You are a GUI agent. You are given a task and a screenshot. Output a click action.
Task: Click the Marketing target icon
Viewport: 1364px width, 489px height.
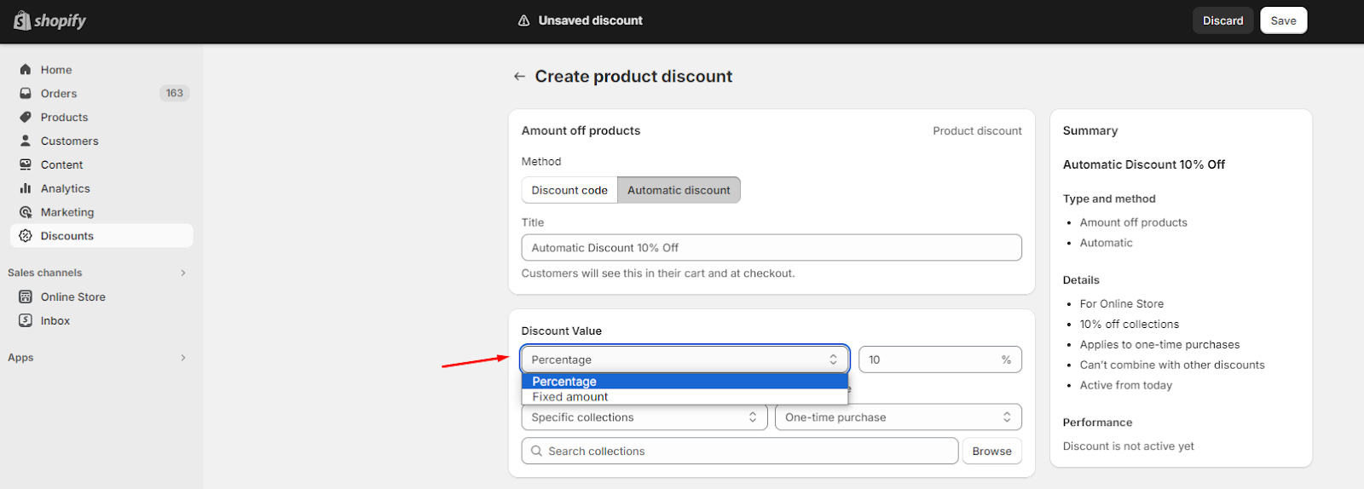point(26,213)
